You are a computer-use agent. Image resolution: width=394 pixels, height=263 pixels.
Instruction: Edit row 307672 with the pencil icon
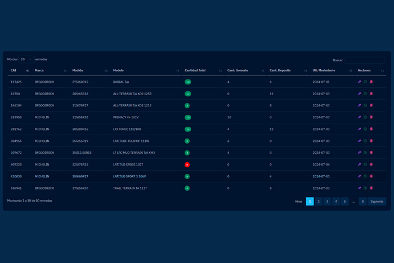[359, 153]
